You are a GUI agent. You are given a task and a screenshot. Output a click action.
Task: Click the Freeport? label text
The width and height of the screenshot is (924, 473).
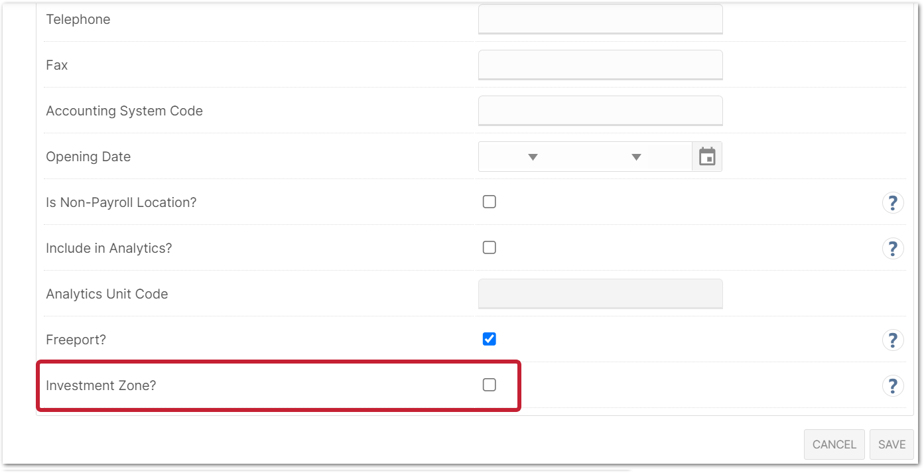pos(76,340)
